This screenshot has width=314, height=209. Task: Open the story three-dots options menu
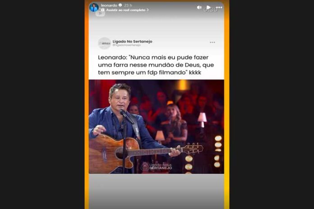point(219,8)
